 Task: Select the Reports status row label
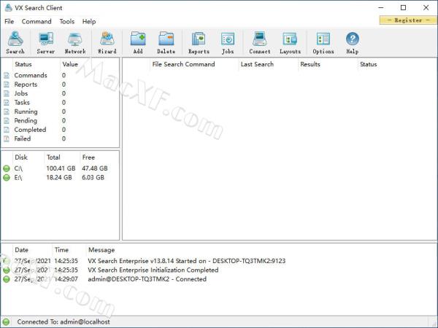(x=26, y=85)
